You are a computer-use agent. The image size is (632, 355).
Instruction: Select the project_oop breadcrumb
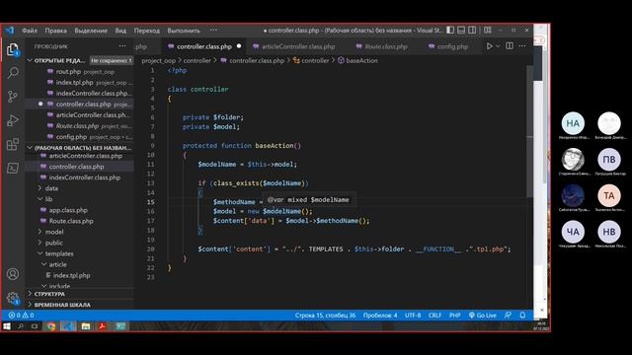(x=158, y=61)
